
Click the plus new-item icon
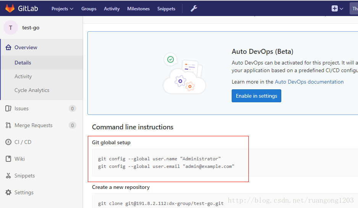click(334, 9)
